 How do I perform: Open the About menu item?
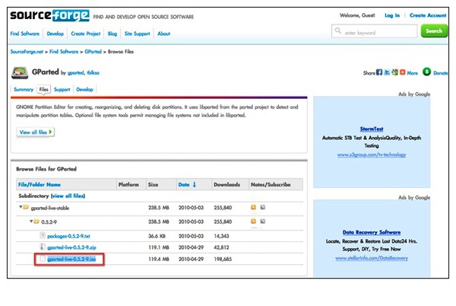pyautogui.click(x=163, y=33)
